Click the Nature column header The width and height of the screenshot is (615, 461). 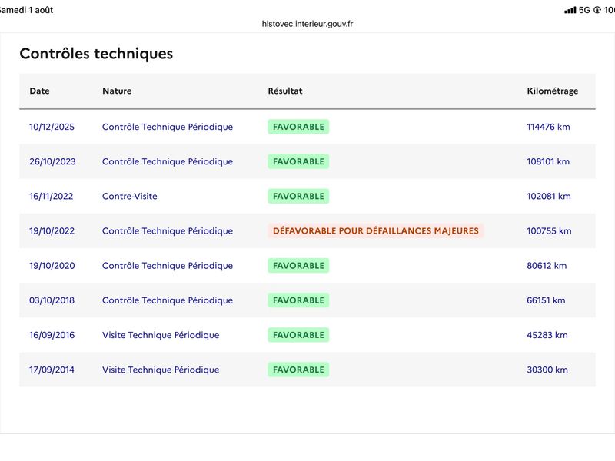[117, 91]
